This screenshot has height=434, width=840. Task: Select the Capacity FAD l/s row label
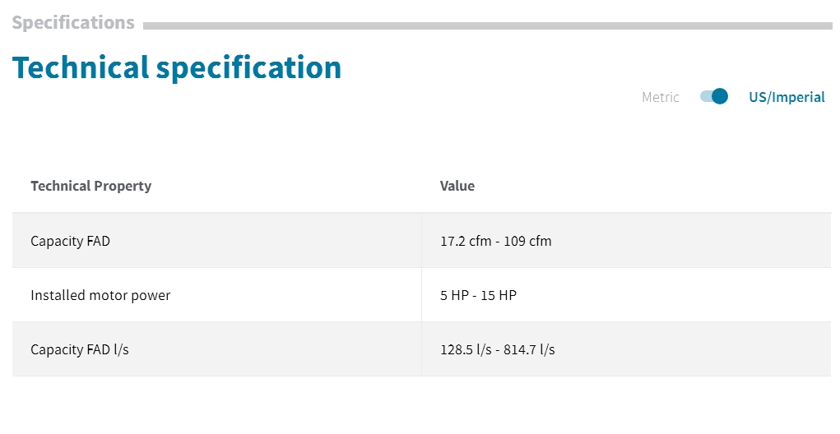[80, 349]
